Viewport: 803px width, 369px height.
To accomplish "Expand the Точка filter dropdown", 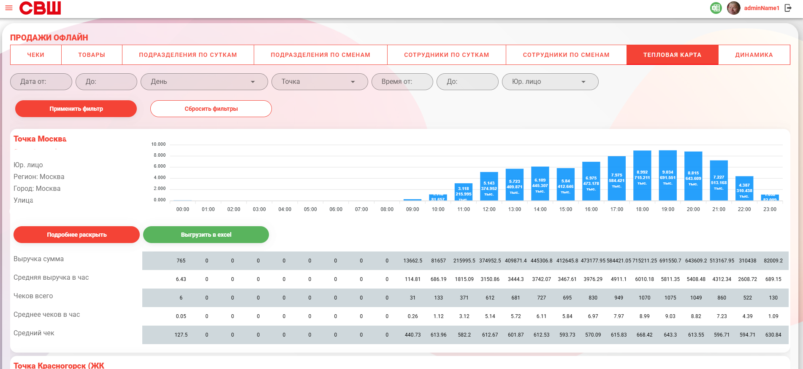I will pos(320,82).
